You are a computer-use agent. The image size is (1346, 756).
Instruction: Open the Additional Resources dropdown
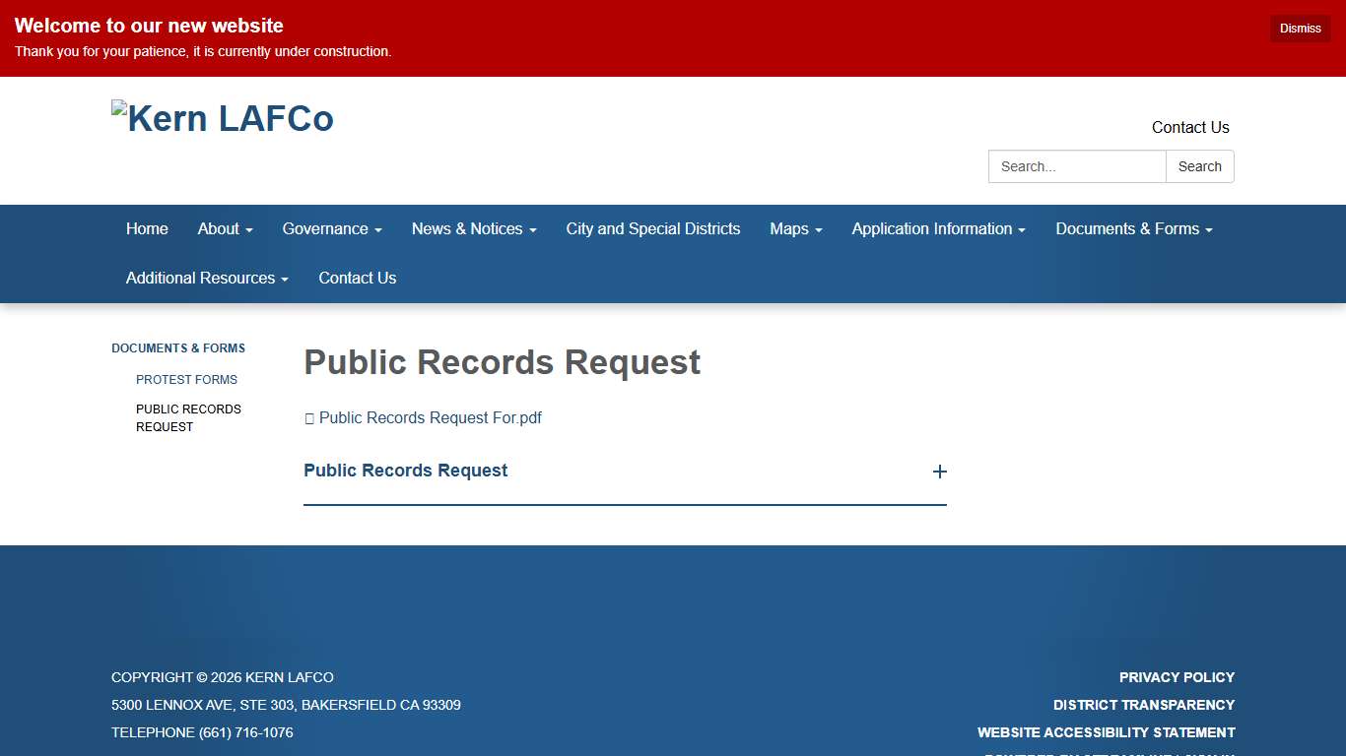click(205, 278)
